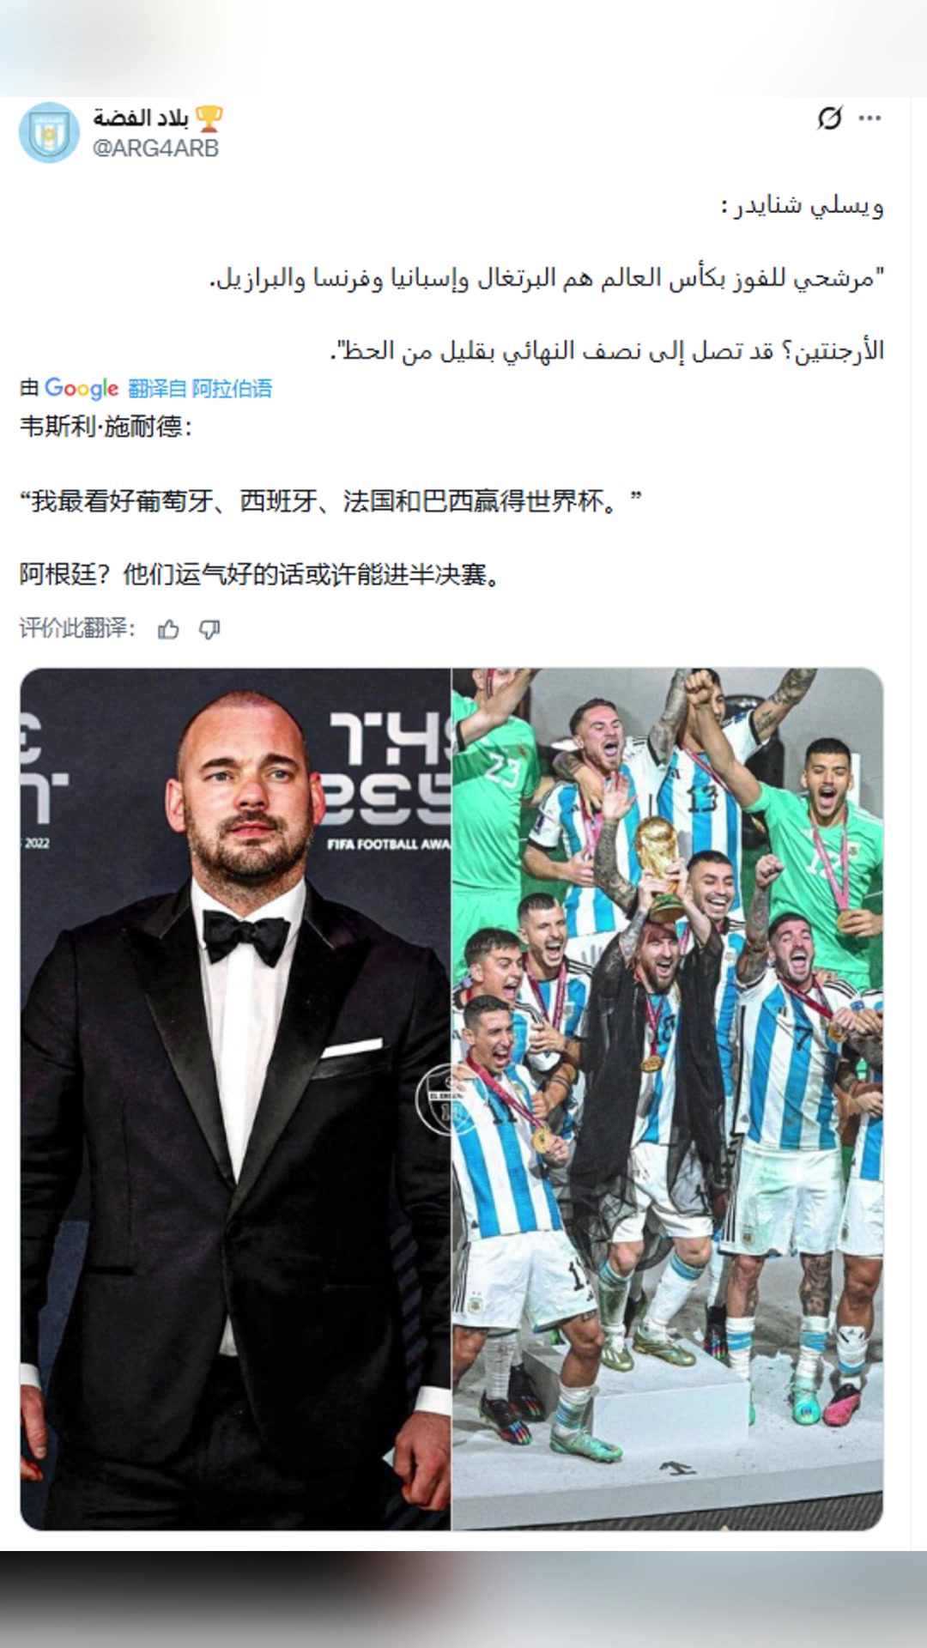
Task: Click the translated name 韦斯利·施耐德
Action: (x=106, y=427)
